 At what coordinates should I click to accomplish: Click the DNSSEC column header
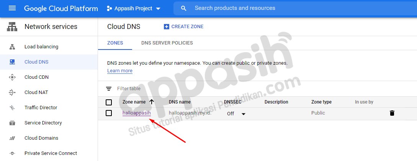tap(233, 102)
